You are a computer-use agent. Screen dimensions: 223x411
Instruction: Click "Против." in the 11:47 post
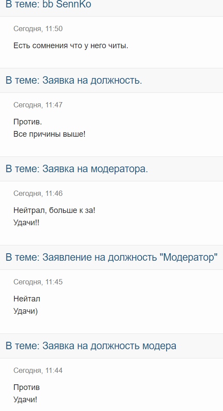28,122
